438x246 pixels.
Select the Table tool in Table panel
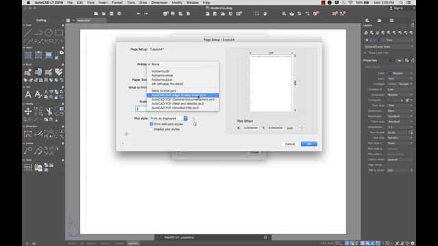coord(28,167)
